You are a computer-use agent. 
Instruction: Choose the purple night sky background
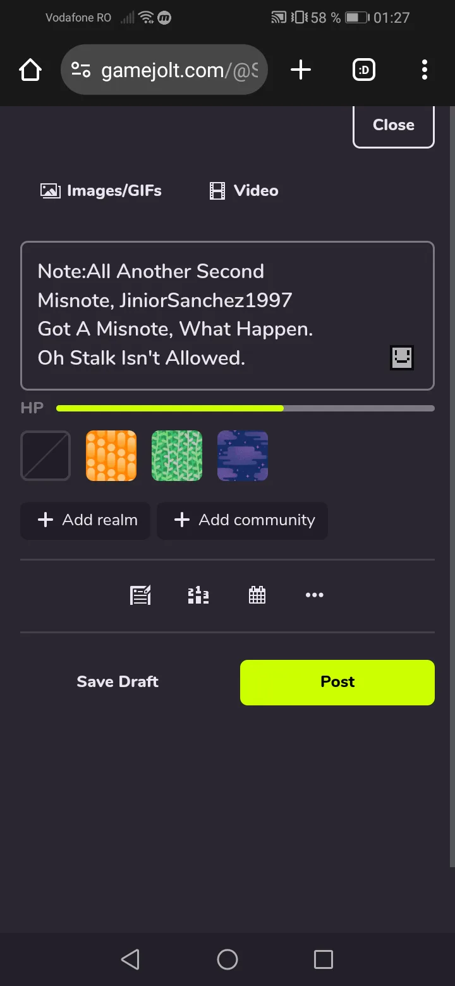click(x=243, y=456)
